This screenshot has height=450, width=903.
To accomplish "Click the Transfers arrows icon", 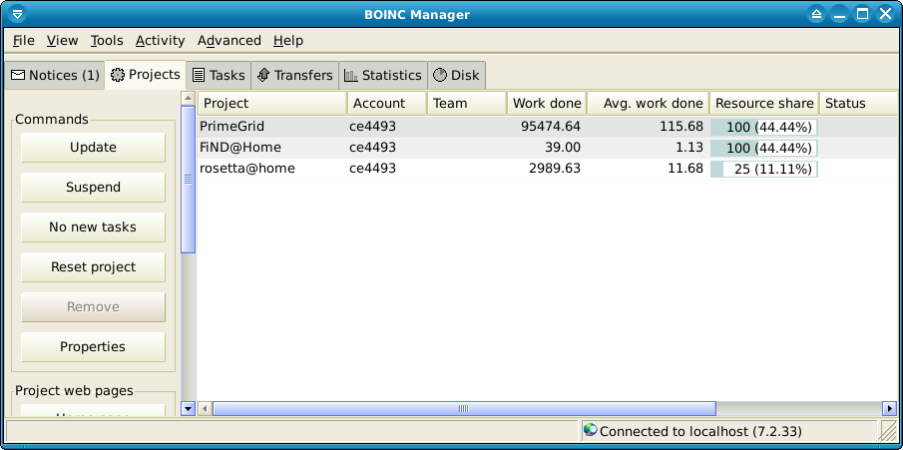I will point(263,76).
